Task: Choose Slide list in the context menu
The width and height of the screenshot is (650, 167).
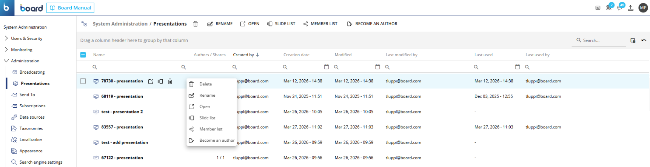Action: (x=211, y=118)
